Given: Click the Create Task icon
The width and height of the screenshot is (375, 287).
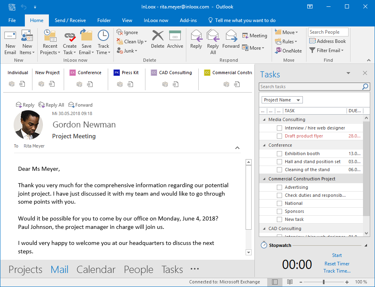Looking at the screenshot, I should pyautogui.click(x=70, y=36).
